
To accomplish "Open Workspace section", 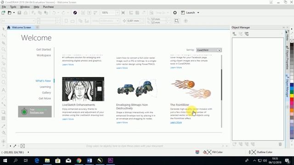I will 44,55.
